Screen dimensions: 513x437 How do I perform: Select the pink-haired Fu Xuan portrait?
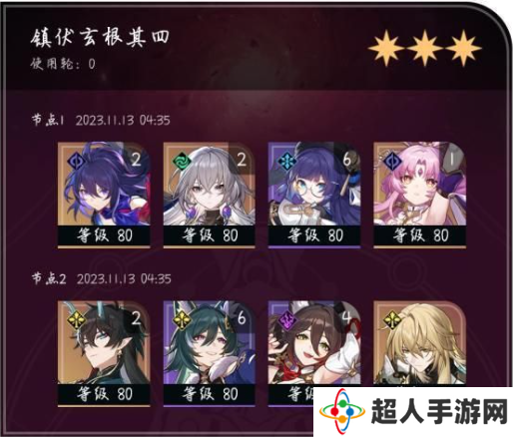pos(419,195)
